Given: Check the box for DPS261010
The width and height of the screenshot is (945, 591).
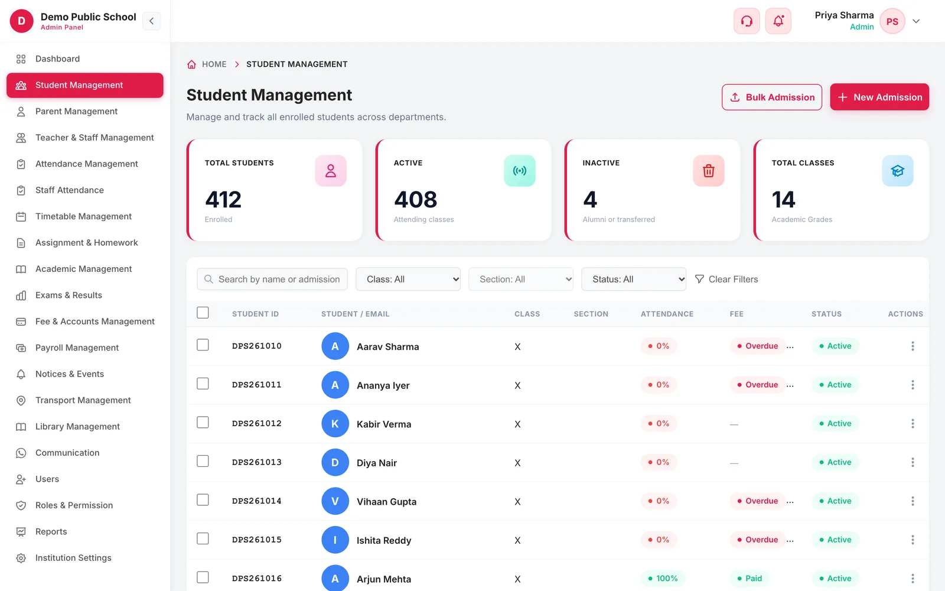Looking at the screenshot, I should pyautogui.click(x=203, y=345).
